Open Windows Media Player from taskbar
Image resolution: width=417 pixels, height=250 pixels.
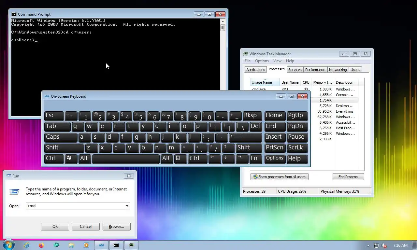pyautogui.click(x=86, y=245)
